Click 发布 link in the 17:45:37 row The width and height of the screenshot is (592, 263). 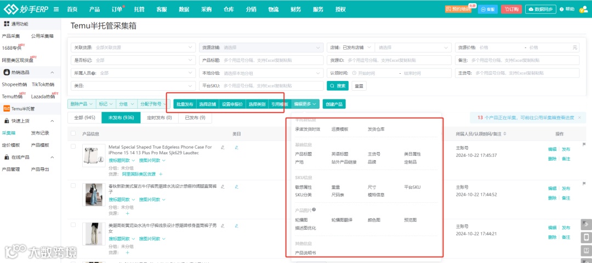pos(566,149)
